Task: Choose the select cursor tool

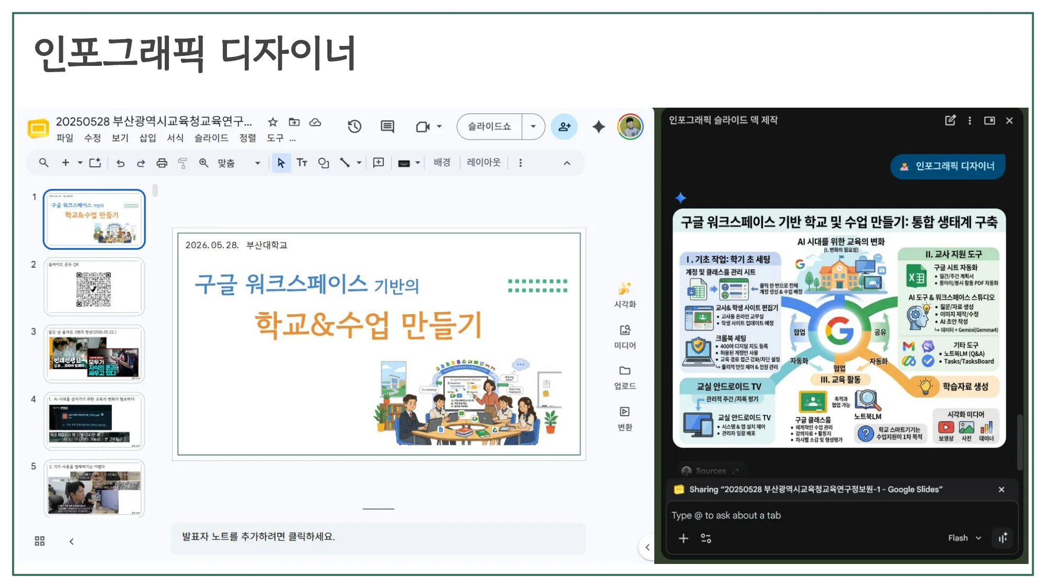Action: pos(281,163)
